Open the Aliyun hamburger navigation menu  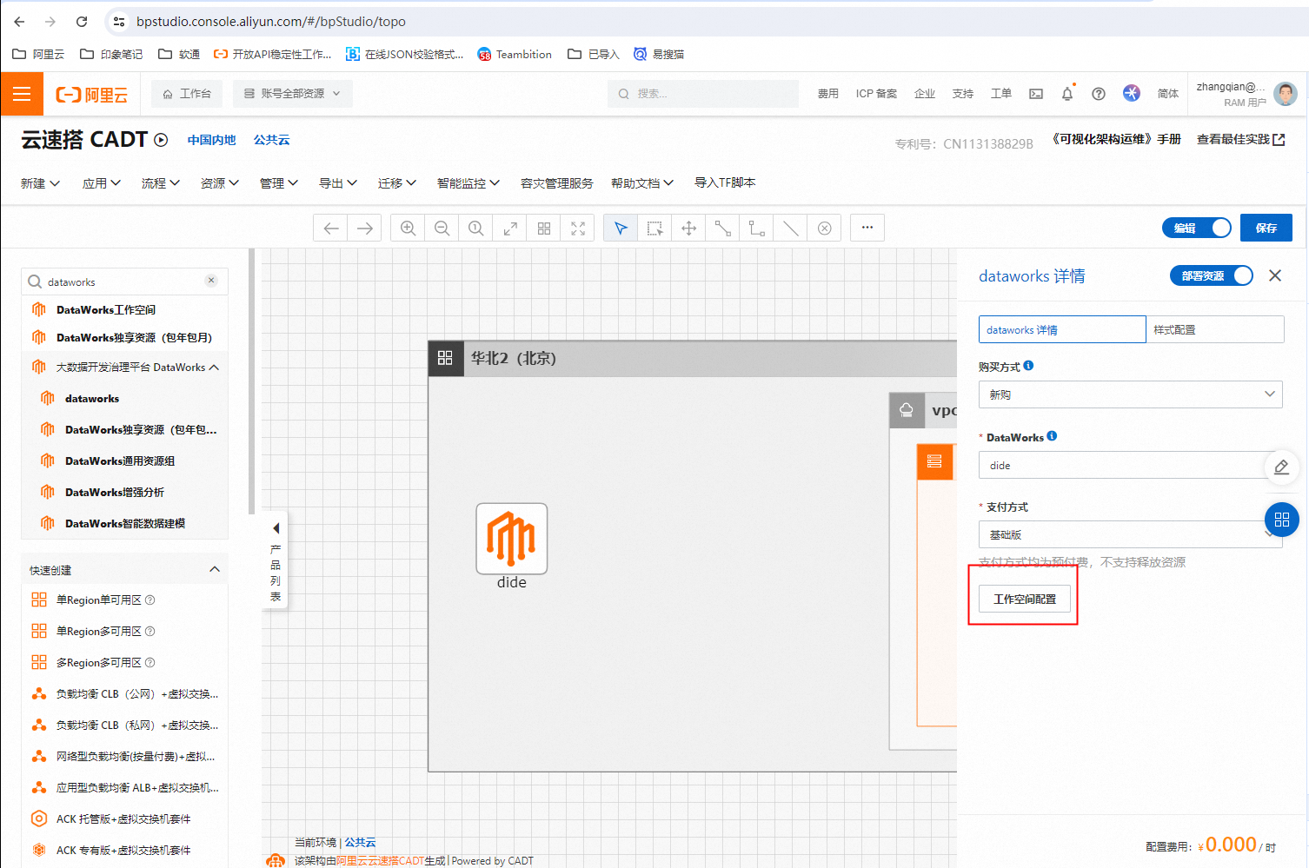[x=22, y=94]
